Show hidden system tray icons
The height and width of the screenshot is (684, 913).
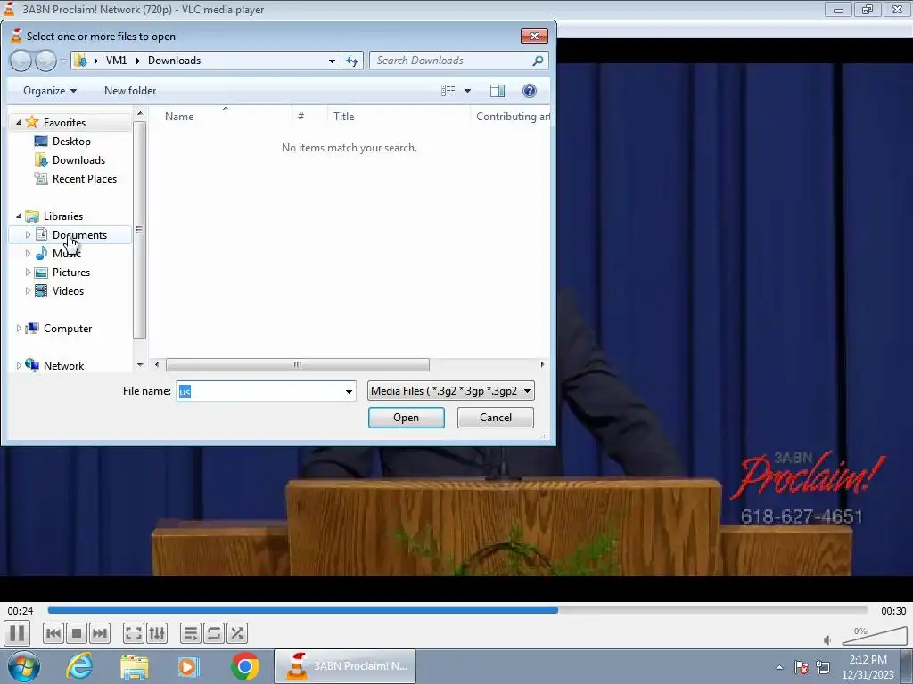(779, 667)
